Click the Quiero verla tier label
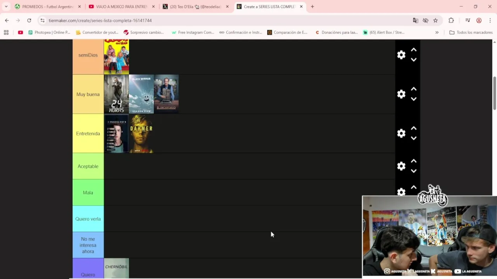 point(88,219)
